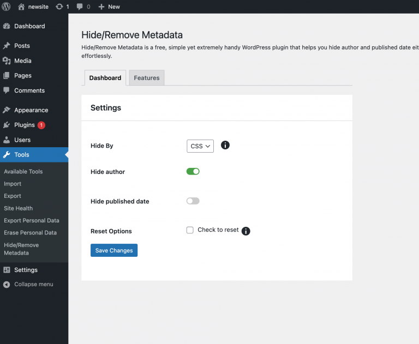Open the comments bubble in admin bar

coord(80,7)
